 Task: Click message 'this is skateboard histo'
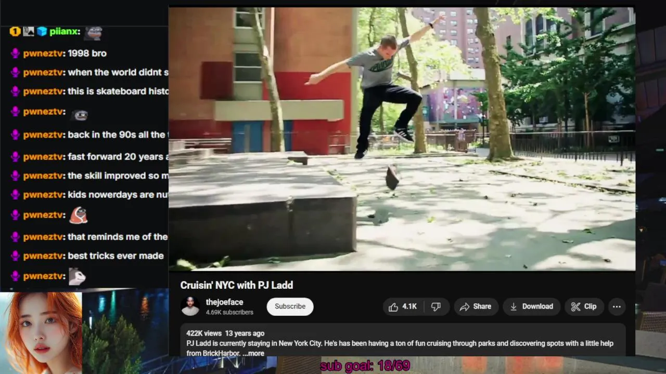(x=118, y=91)
